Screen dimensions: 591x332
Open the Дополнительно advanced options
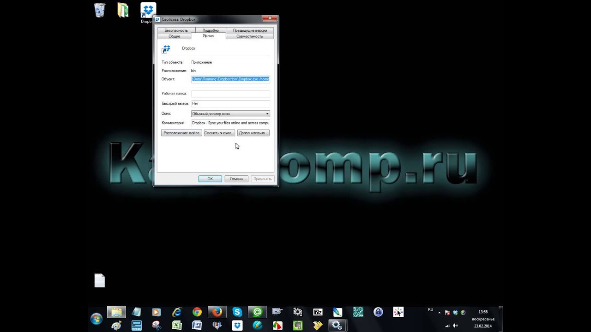(x=253, y=133)
